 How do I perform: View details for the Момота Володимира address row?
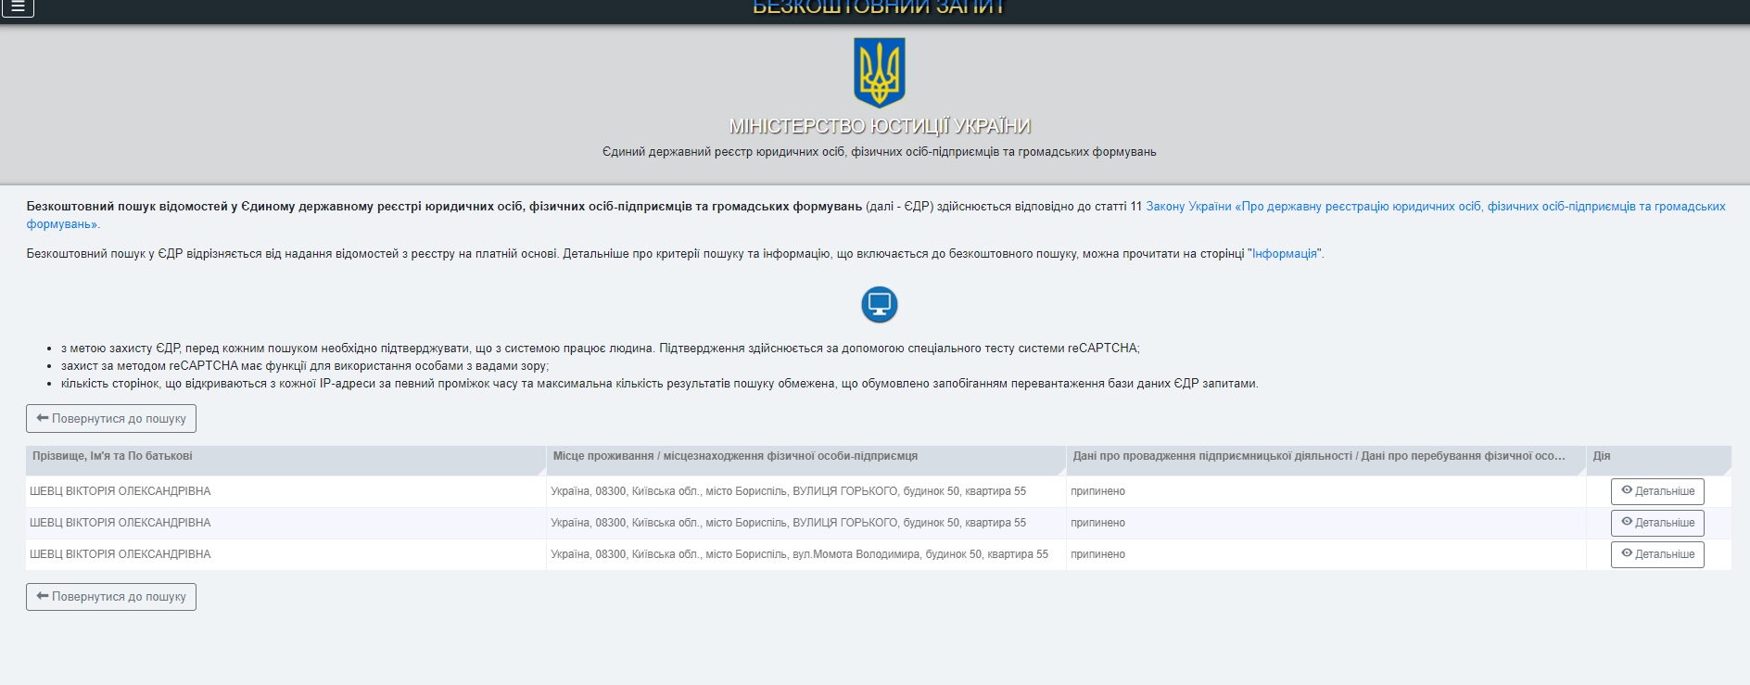[x=1656, y=554]
